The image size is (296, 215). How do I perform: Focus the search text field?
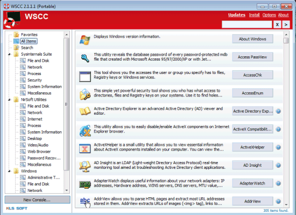[x=247, y=25]
